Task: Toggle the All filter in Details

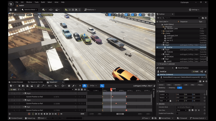Action: pos(179,88)
